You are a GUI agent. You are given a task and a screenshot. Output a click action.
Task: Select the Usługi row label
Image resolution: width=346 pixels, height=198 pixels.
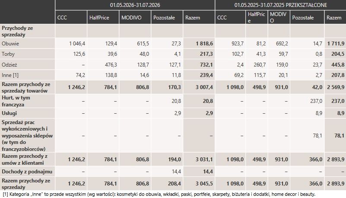[9, 113]
